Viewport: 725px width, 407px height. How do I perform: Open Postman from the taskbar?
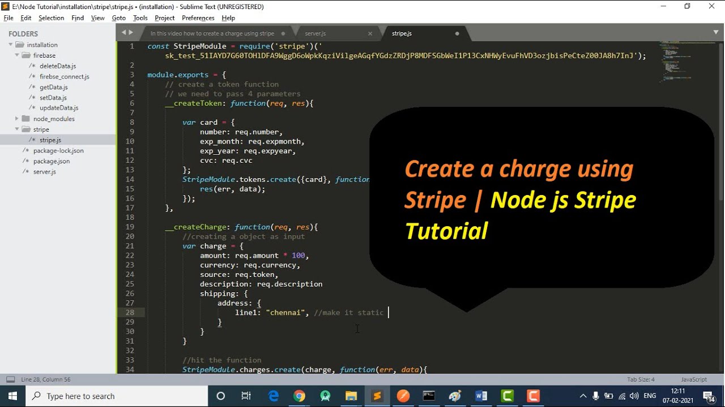tap(403, 396)
